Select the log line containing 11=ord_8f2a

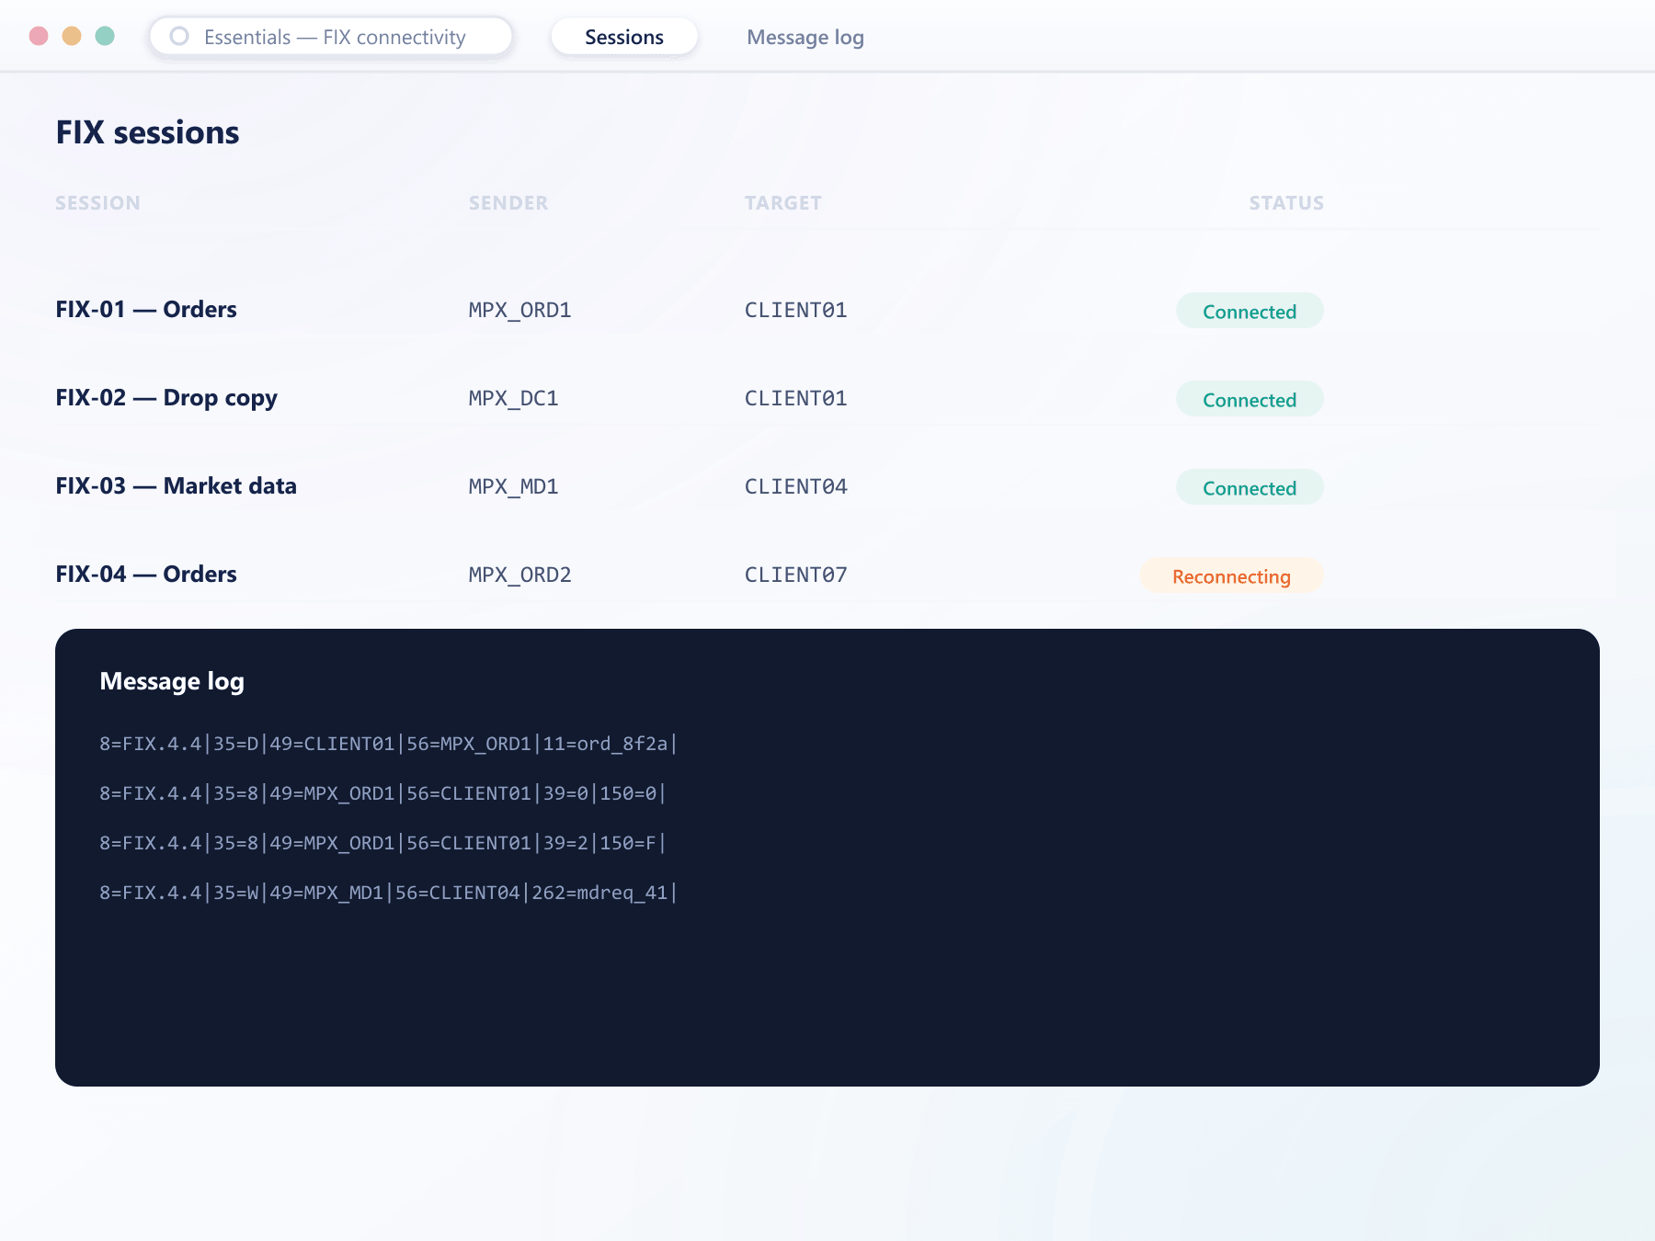tap(388, 744)
